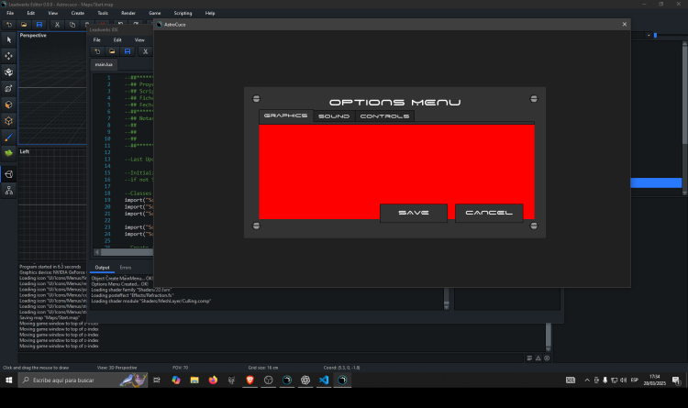688x408 pixels.
Task: Select the Graphics tab in Options Menu
Action: (285, 116)
